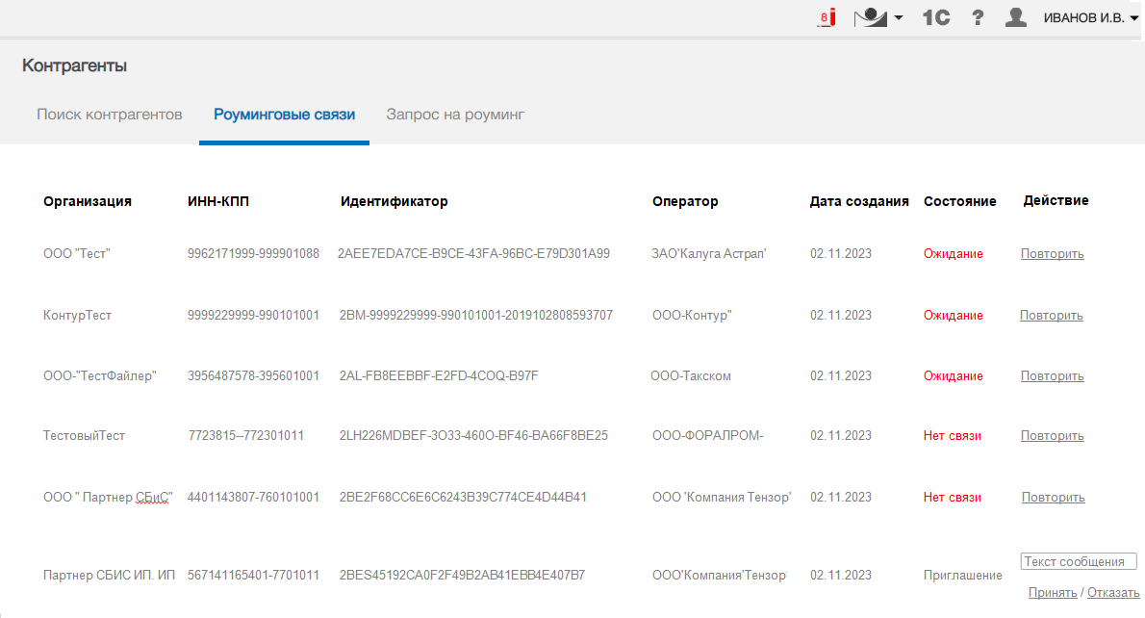Switch to Поиск контрагентов tab
Viewport: 1145px width, 618px height.
(110, 115)
